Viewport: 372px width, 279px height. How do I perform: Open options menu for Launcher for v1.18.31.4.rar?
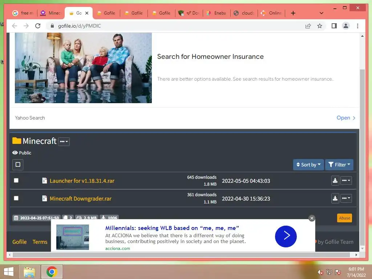click(x=346, y=181)
